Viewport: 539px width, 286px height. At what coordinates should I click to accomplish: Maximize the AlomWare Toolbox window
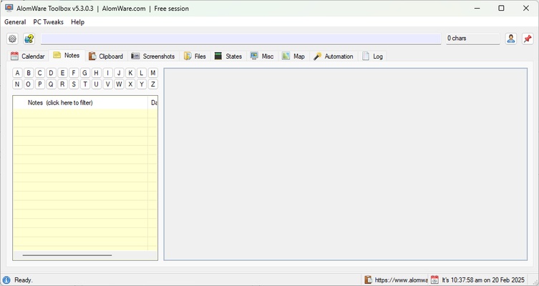[x=502, y=9]
